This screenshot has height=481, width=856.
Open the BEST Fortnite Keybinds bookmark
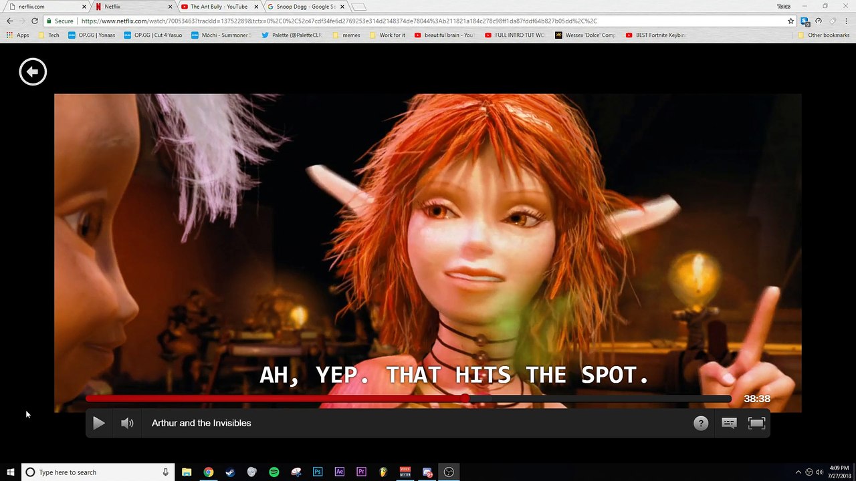point(656,35)
